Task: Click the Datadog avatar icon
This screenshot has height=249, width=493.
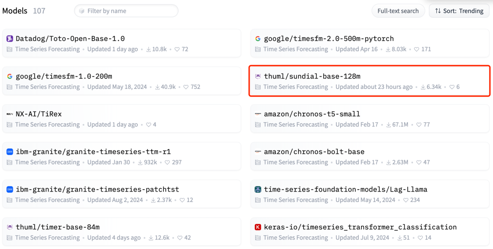Action: pyautogui.click(x=10, y=39)
